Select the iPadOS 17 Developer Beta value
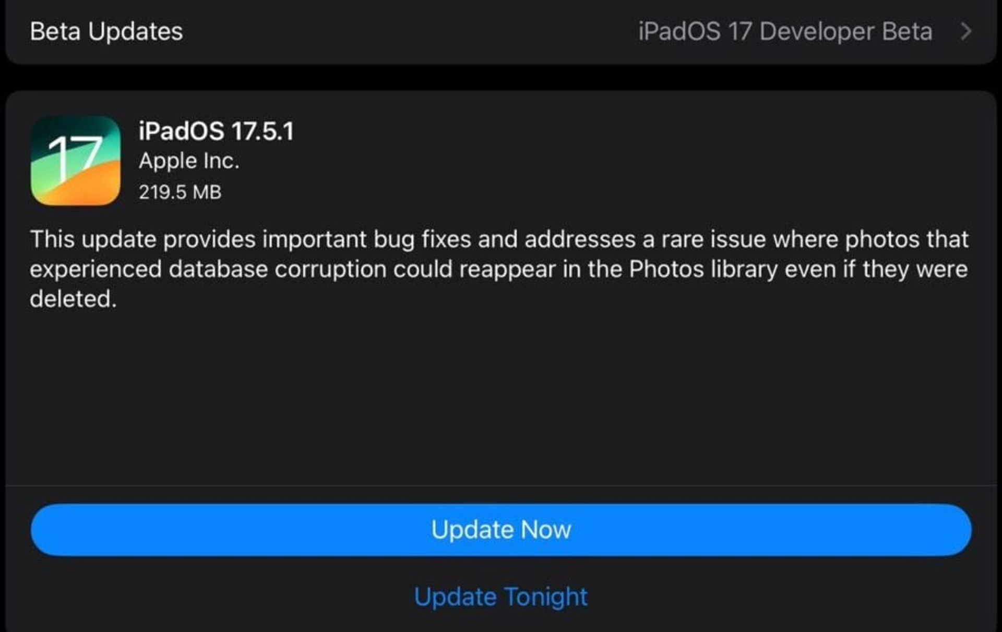 click(785, 31)
